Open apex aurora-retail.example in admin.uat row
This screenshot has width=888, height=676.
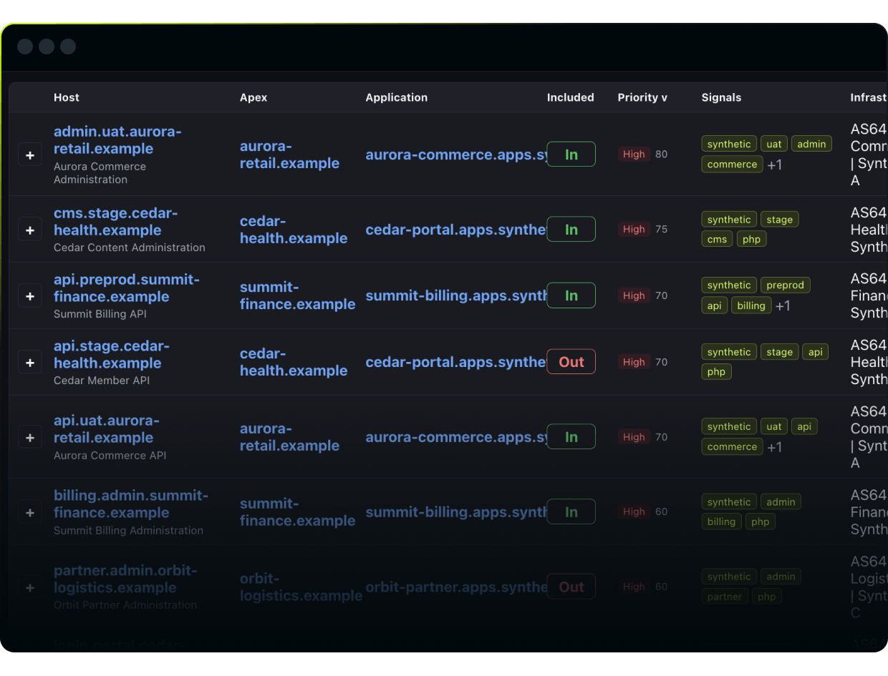289,155
